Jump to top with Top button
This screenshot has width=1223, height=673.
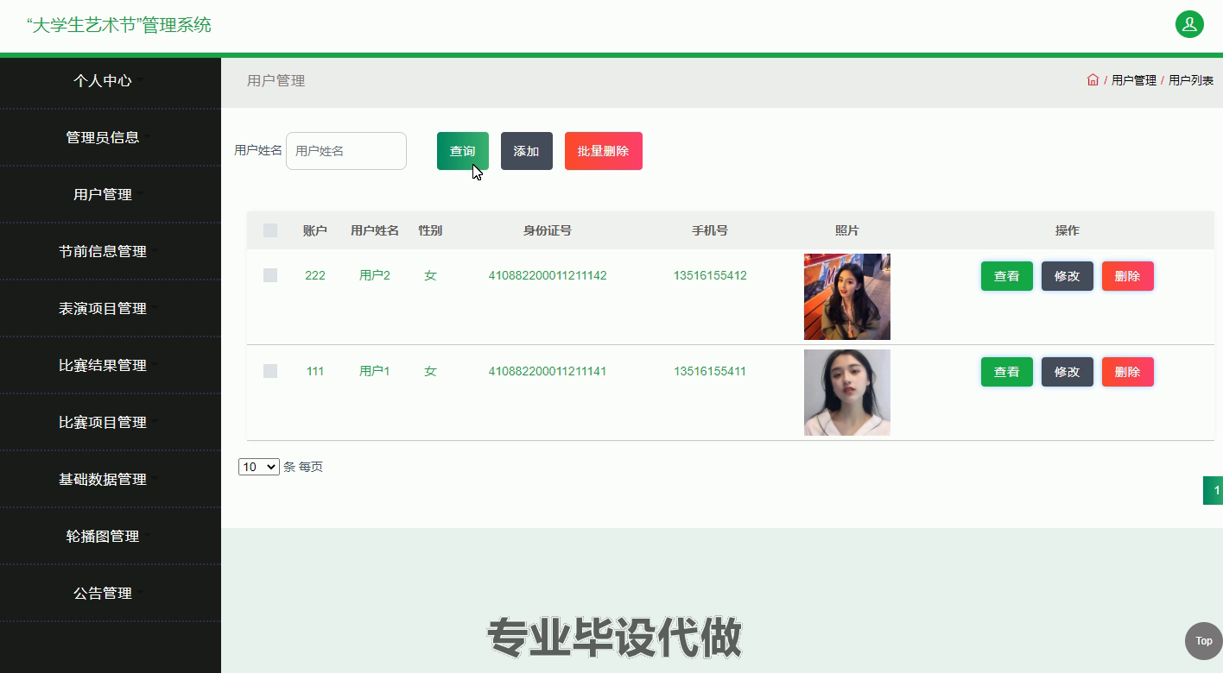(1203, 640)
